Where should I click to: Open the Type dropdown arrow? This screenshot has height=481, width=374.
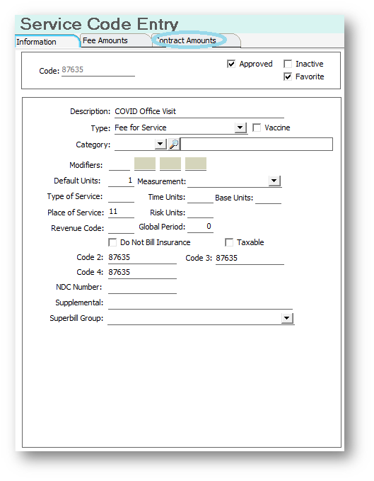tap(240, 128)
